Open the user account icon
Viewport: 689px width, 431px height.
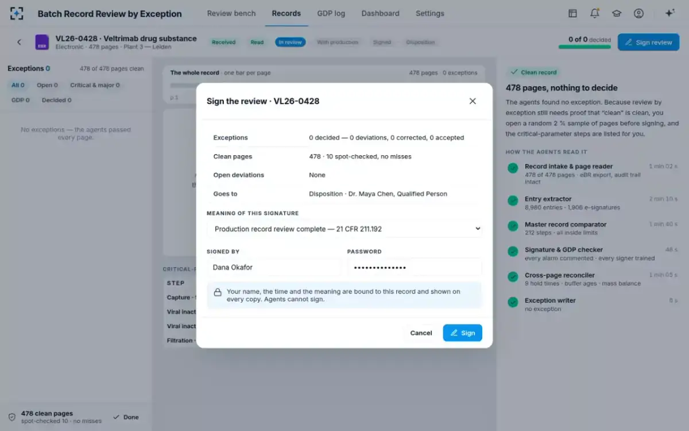638,13
